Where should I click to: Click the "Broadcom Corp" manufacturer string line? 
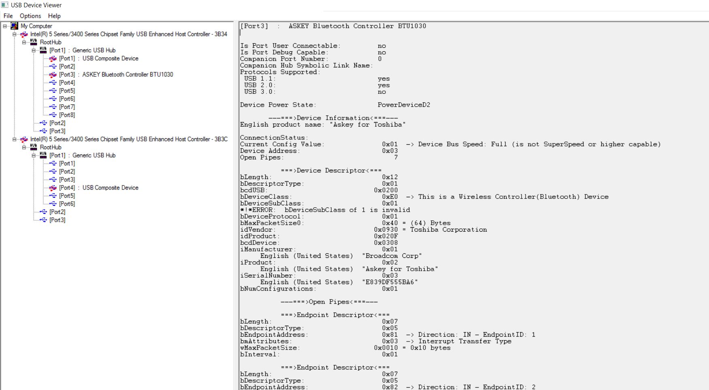click(341, 256)
